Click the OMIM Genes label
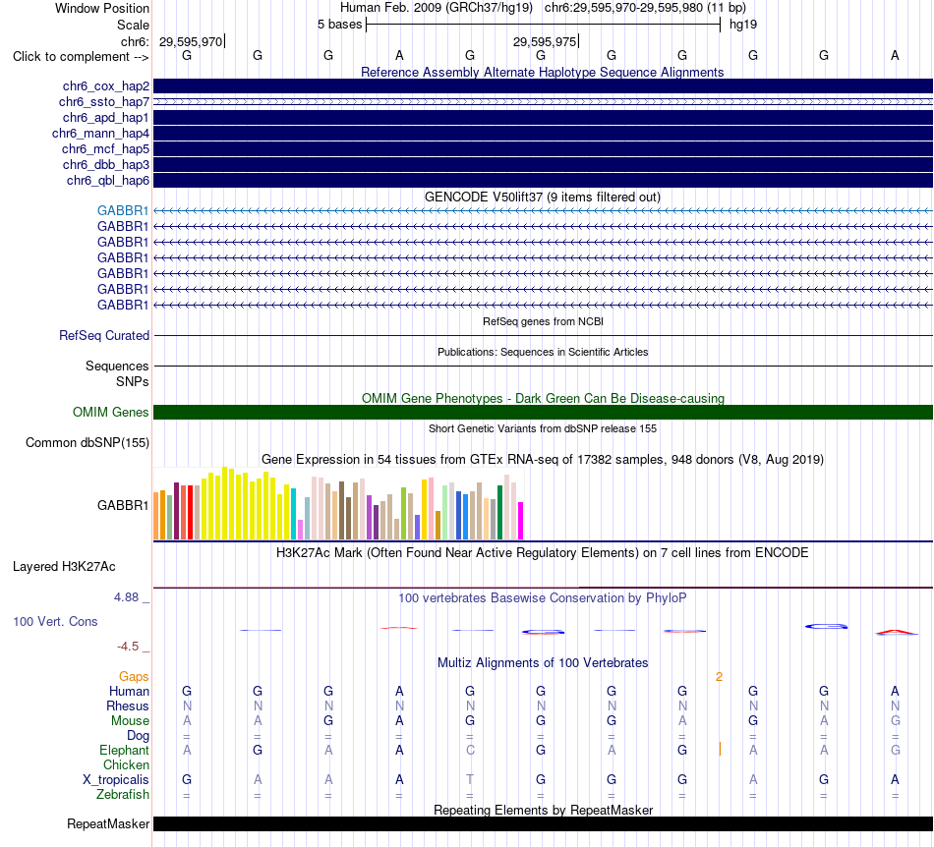This screenshot has height=847, width=934. click(x=111, y=412)
